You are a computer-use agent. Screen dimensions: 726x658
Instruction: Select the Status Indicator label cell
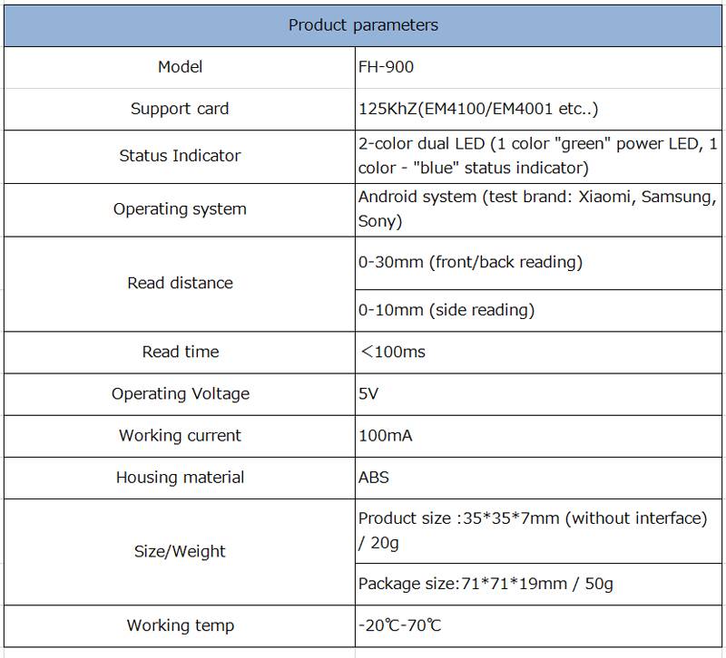pos(180,156)
